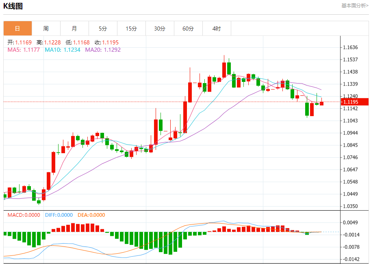371x264 pixels.
Task: Click the DEA:0.0000 indicator label
Action: (91, 215)
